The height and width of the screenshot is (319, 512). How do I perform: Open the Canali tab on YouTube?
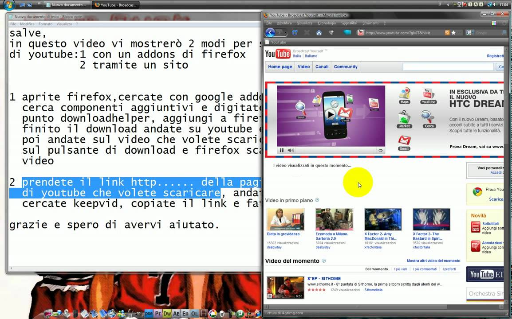coord(322,66)
